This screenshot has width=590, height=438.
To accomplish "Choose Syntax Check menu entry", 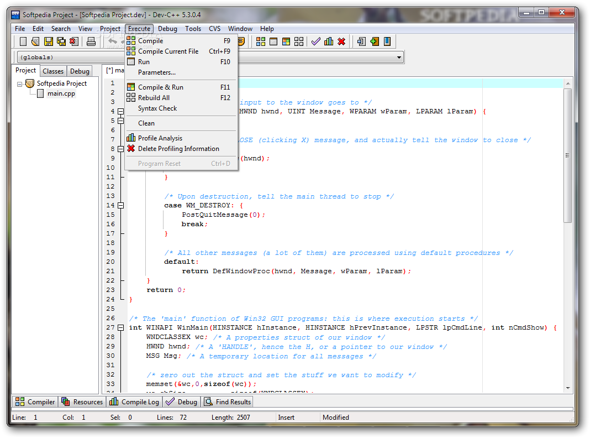I will 181,108.
